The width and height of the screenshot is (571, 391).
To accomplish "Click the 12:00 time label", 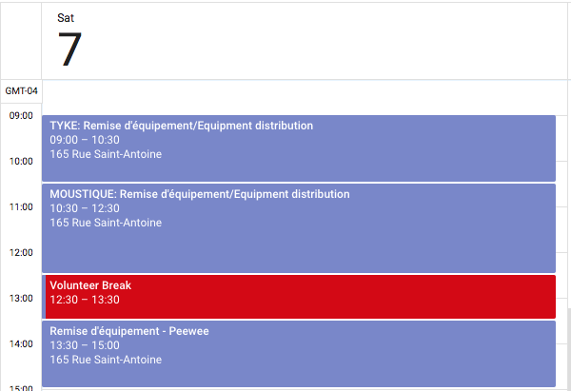I will click(21, 252).
